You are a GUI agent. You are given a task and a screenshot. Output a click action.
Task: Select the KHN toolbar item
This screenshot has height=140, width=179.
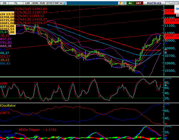click(35, 3)
